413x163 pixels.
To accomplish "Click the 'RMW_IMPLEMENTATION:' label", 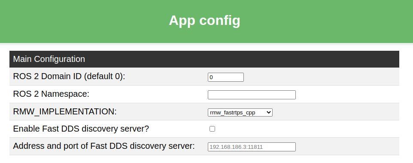I will pos(65,112).
